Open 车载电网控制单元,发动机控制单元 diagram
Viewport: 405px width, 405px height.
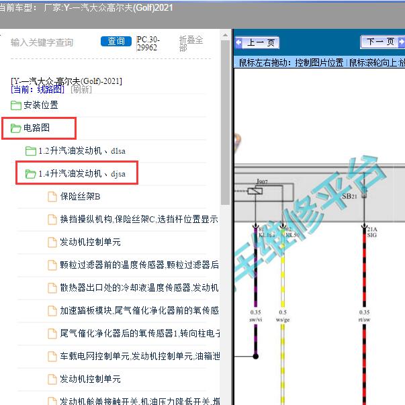[140, 357]
